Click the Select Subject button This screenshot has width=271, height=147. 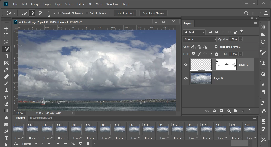125,13
